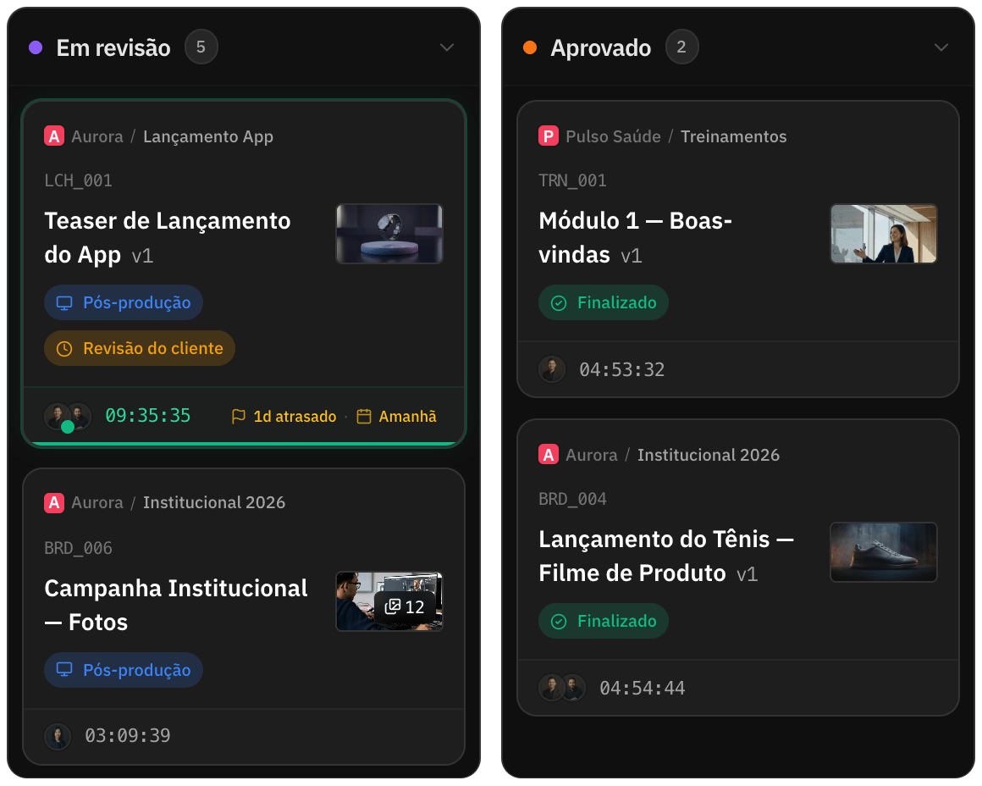The image size is (982, 786).
Task: Click assignee avatar on BRD_006 card
Action: point(58,736)
